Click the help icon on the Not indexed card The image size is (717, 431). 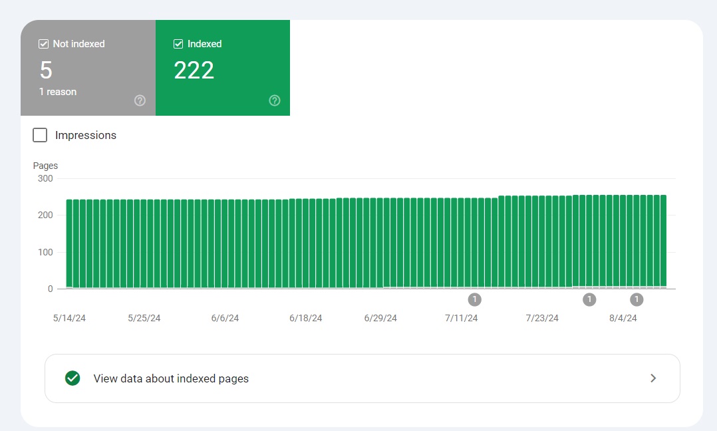click(140, 100)
